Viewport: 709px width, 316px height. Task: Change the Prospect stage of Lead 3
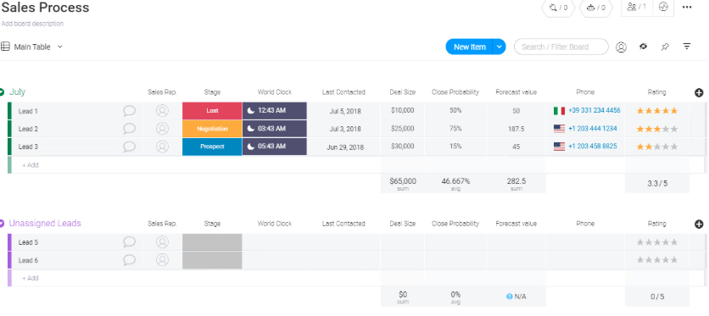[x=212, y=147]
